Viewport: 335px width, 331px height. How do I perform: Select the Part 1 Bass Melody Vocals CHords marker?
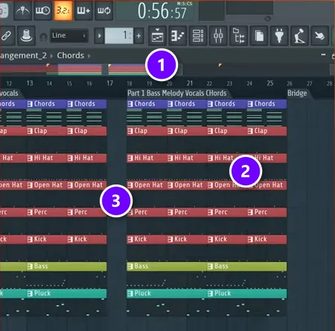point(177,93)
